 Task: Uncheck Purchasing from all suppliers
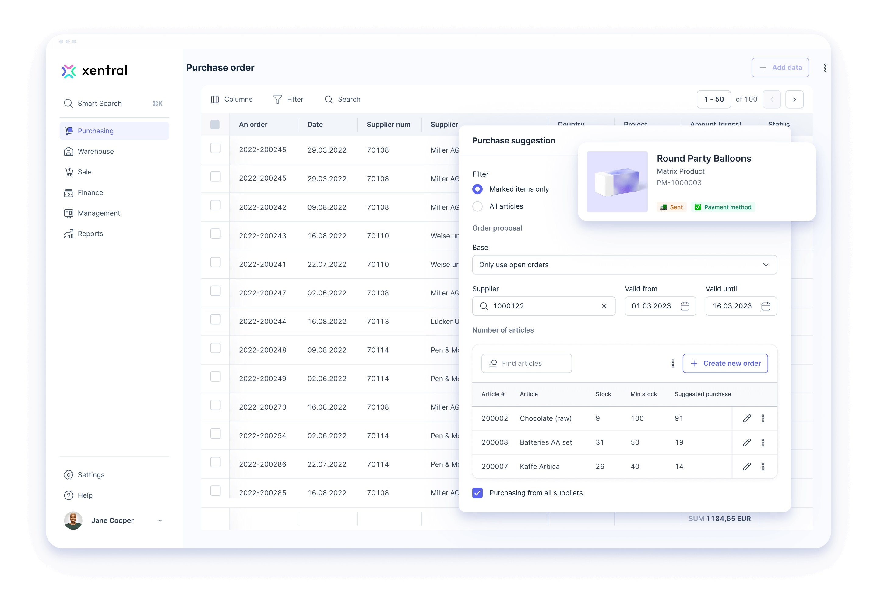click(x=477, y=493)
